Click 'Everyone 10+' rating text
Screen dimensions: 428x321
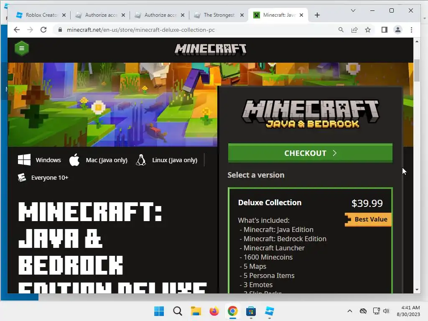coord(50,178)
